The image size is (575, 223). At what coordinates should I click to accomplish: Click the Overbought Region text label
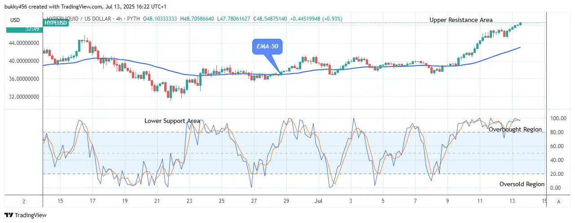(x=515, y=129)
